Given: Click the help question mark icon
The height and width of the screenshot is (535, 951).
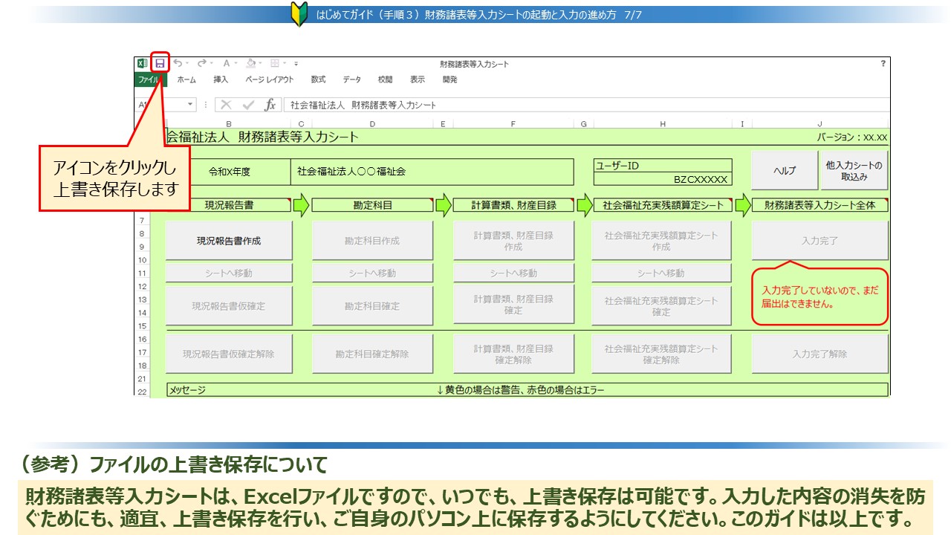Looking at the screenshot, I should (x=883, y=64).
